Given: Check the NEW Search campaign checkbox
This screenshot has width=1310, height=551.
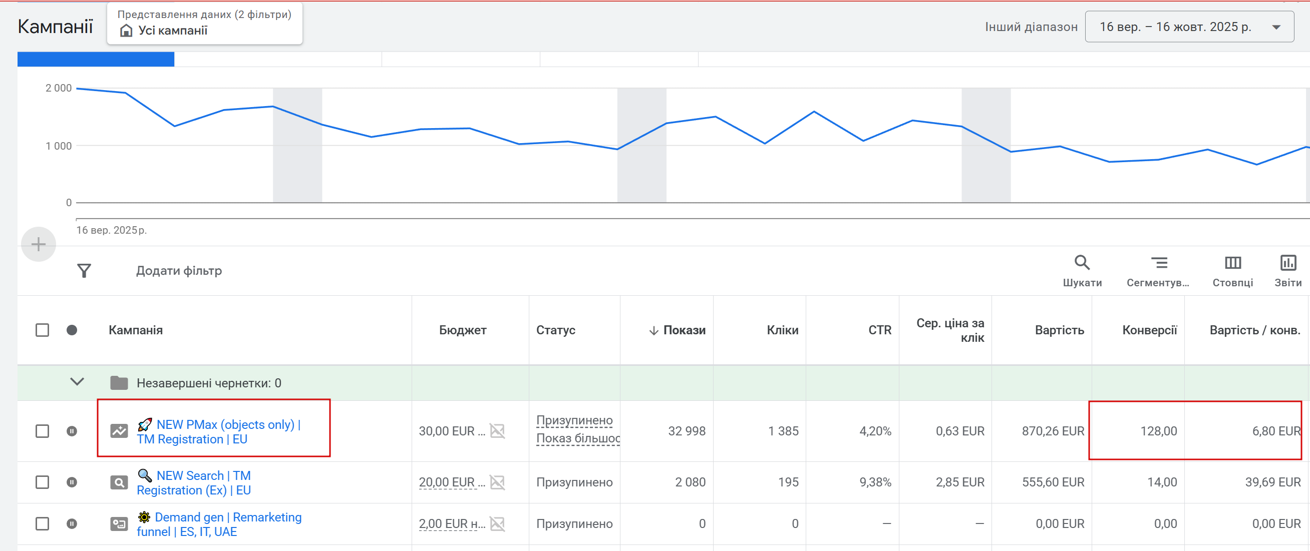Looking at the screenshot, I should coord(42,482).
